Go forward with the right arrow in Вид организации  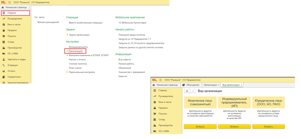click(x=193, y=91)
